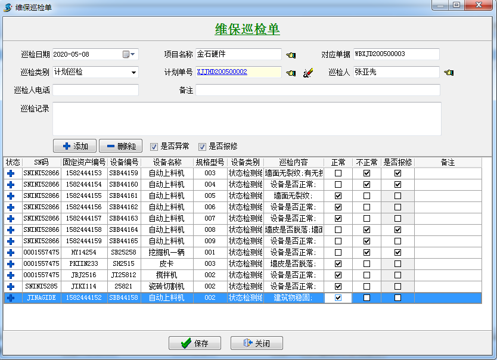Click into the 巡检人电话 input field

click(x=95, y=90)
